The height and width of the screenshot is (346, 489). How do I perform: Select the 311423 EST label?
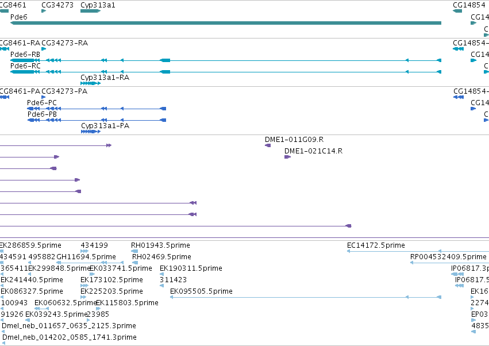pyautogui.click(x=173, y=280)
